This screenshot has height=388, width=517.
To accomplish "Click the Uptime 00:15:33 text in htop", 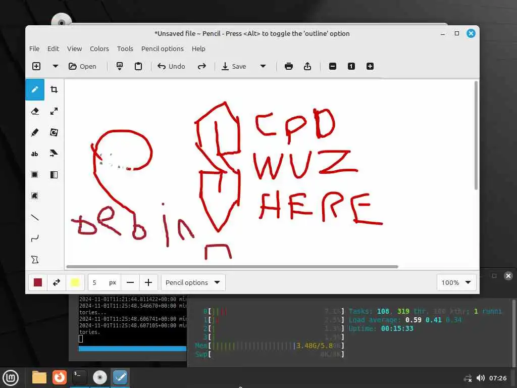I will 381,328.
